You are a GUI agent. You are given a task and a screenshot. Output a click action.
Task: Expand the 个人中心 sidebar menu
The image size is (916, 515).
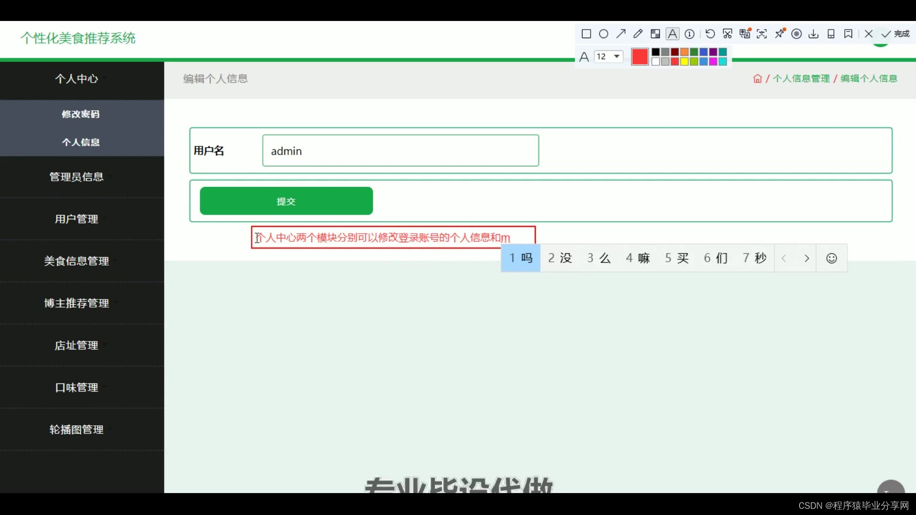coord(76,79)
